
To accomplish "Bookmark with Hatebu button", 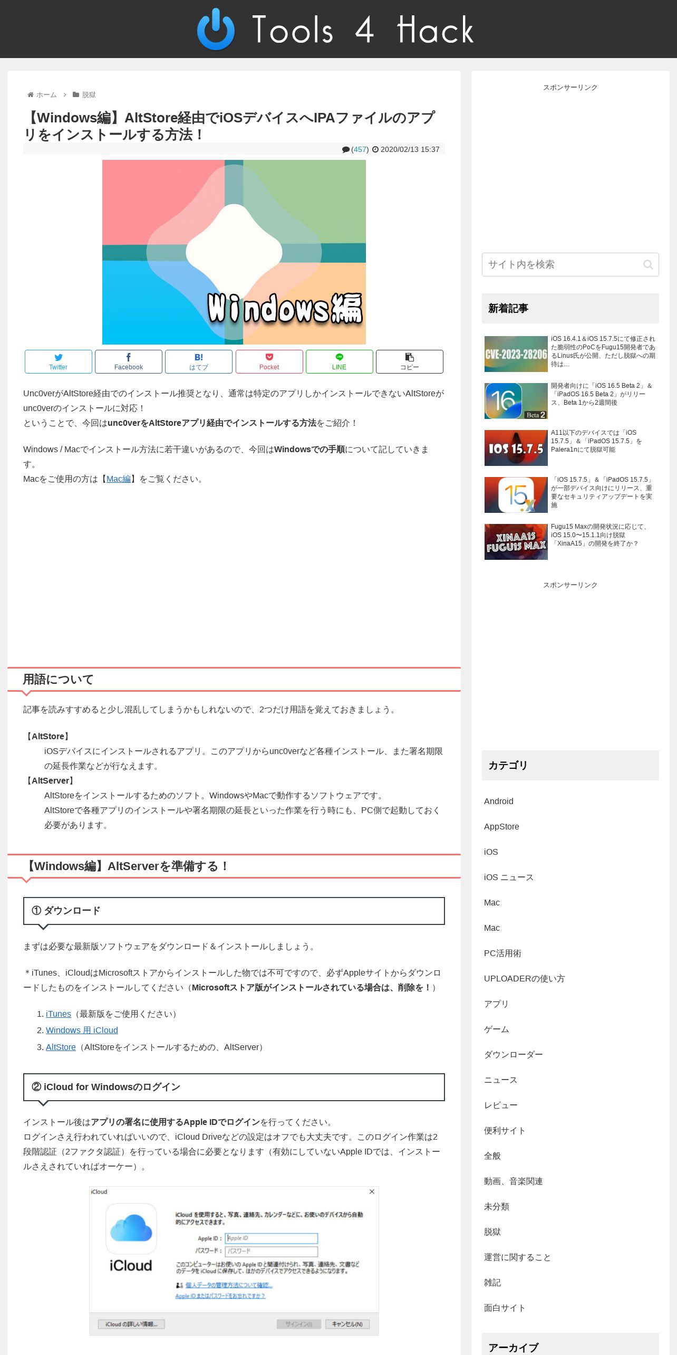I will [x=199, y=361].
